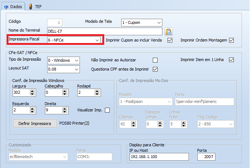Click the Display Porta field showing 2007
The image size is (250, 168).
coord(206,157)
